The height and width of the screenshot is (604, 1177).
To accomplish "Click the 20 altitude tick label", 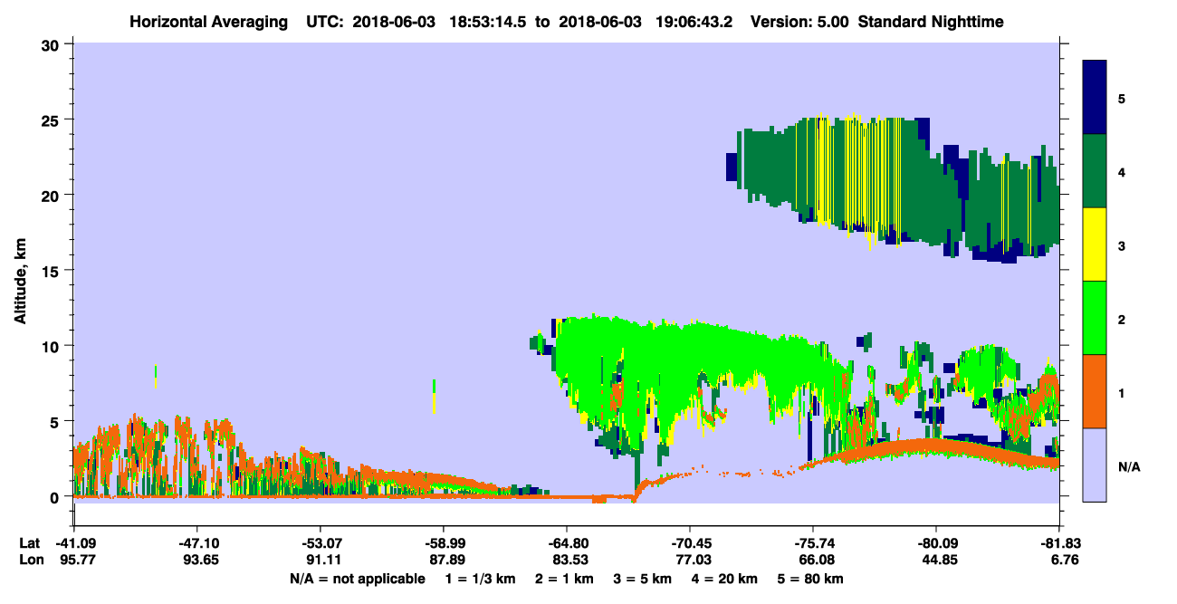I will click(53, 195).
